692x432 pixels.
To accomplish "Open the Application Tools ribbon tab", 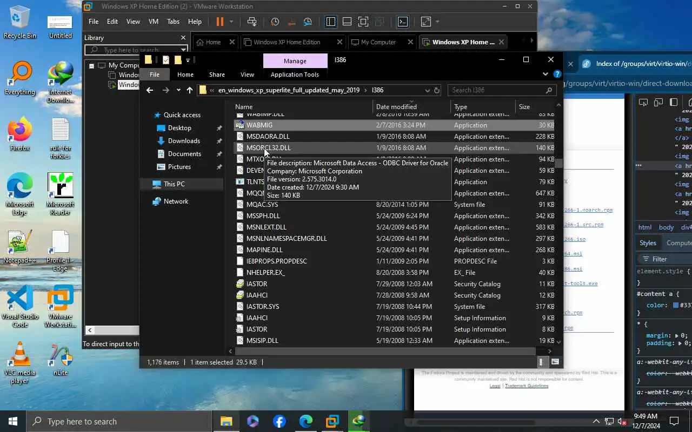I will [295, 75].
